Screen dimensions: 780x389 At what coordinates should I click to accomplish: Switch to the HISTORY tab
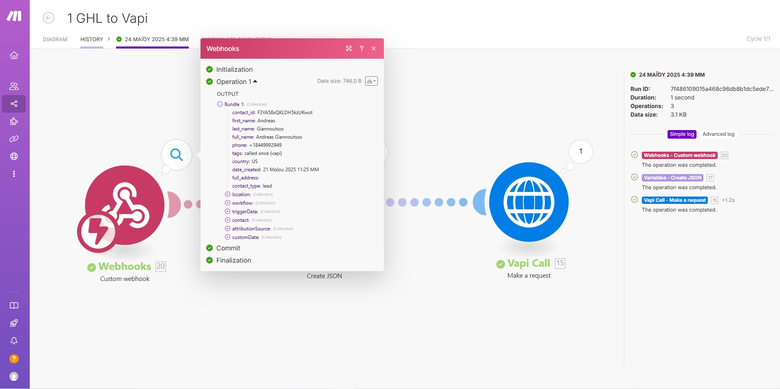(x=92, y=40)
